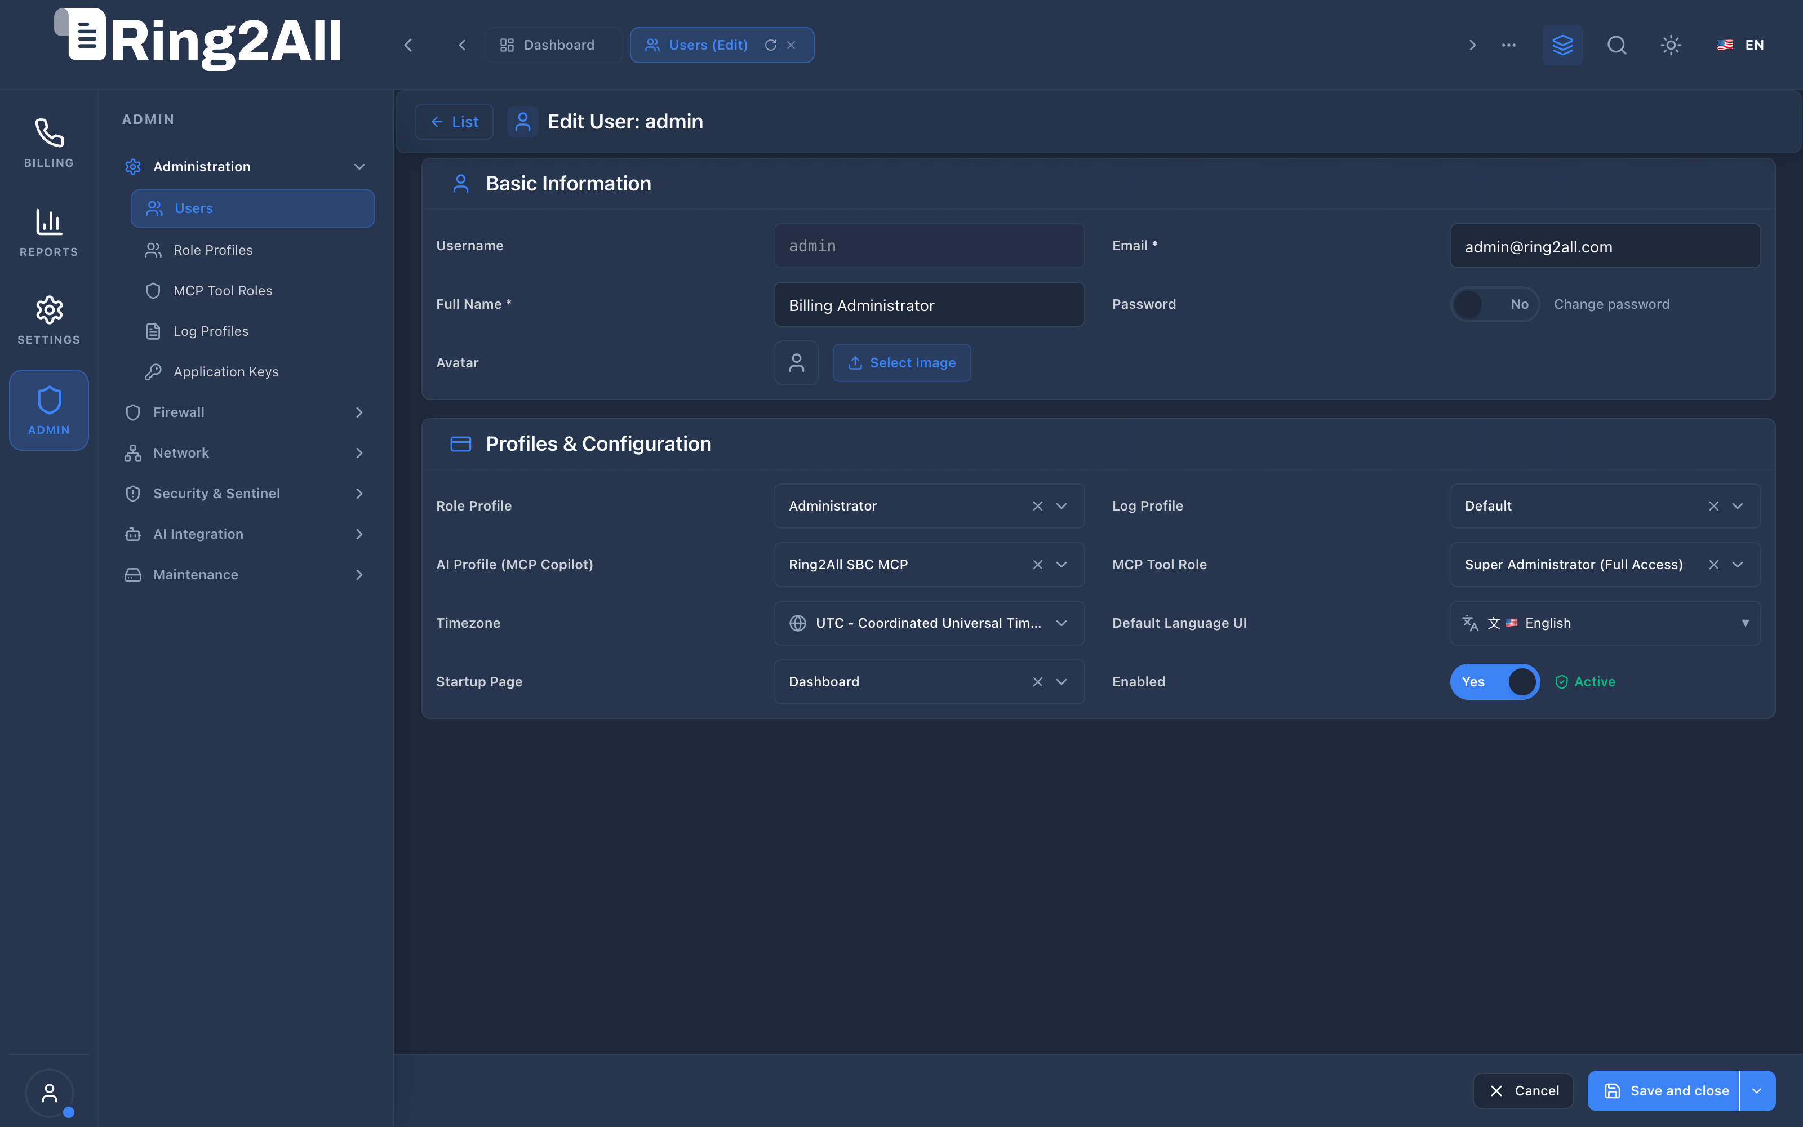Click the Email input field
The width and height of the screenshot is (1803, 1127).
click(1605, 246)
